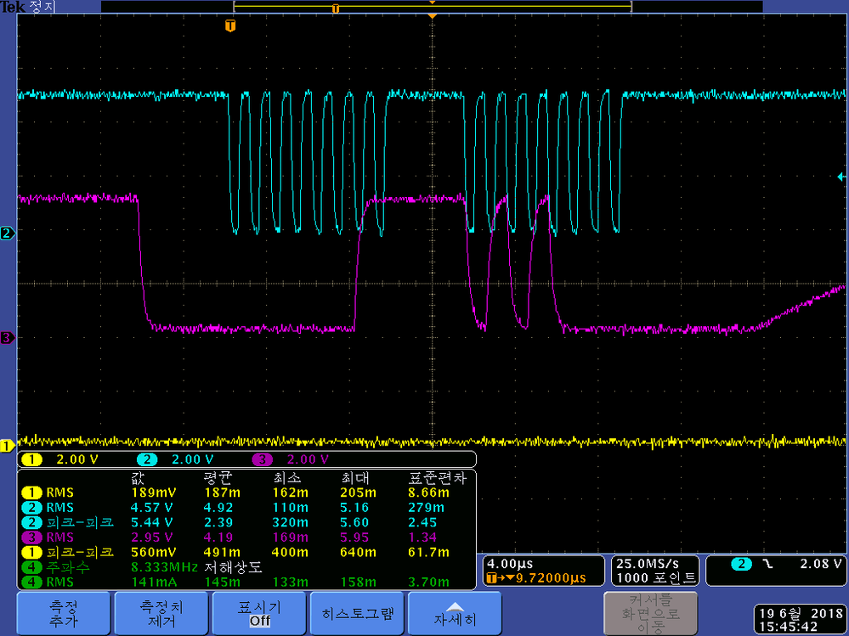Viewport: 849px width, 636px height.
Task: Click the channel 2 cyan ground marker
Action: click(x=6, y=233)
